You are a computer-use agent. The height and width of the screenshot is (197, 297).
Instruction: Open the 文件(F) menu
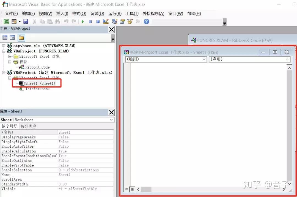(11, 14)
